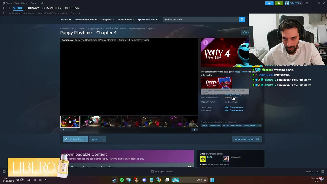This screenshot has width=327, height=184.
Task: Enter Big Picture mode via monitor icon
Action: pos(307,3)
